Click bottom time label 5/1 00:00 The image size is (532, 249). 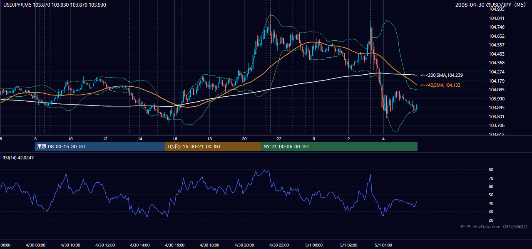314,245
